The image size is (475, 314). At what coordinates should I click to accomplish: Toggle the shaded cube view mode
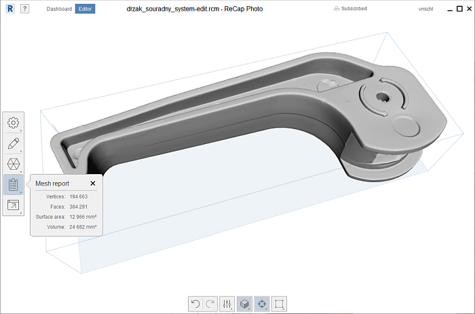point(244,304)
